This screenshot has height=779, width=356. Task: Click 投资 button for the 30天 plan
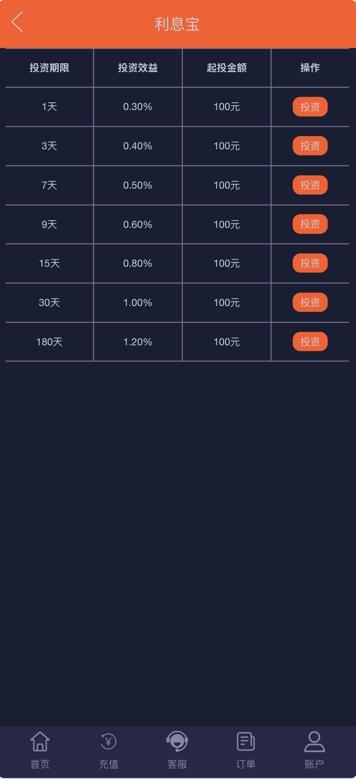pos(310,303)
